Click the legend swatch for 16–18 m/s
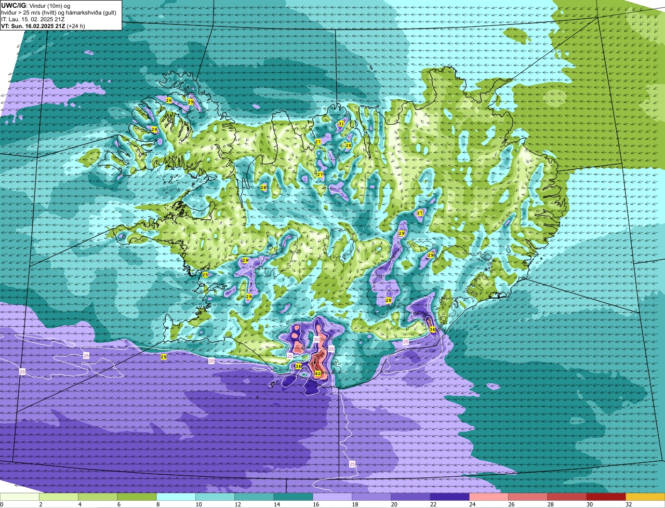This screenshot has width=665, height=508. [332, 497]
